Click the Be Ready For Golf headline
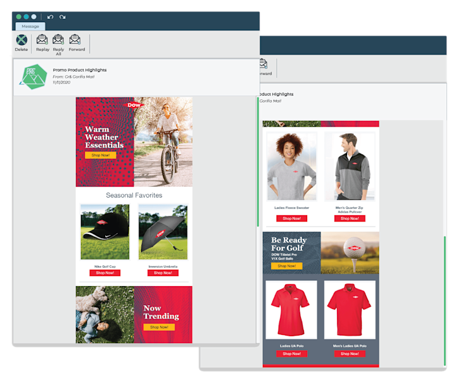This screenshot has height=383, width=456. click(289, 244)
